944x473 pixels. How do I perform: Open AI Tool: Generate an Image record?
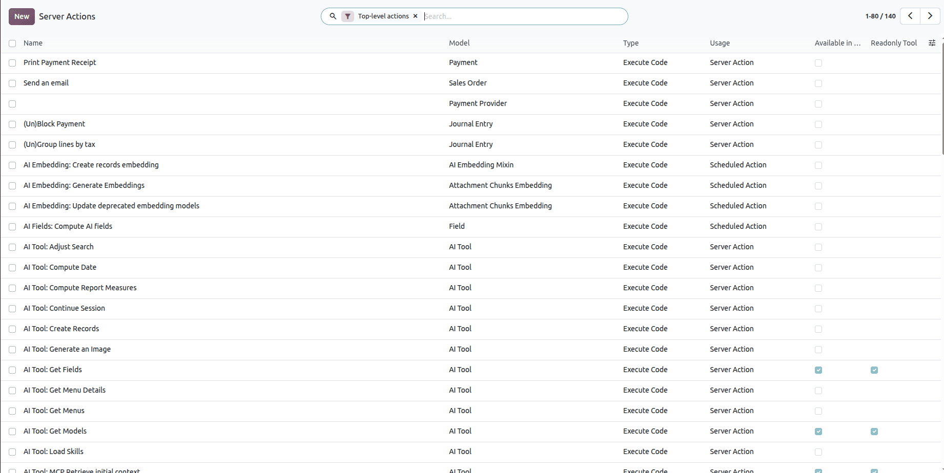point(67,349)
